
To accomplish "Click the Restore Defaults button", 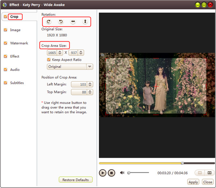I will 76,180.
